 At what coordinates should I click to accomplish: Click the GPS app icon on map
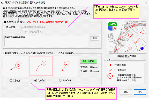113,26
